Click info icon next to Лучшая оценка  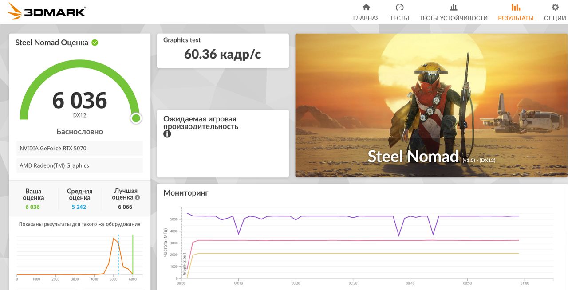click(x=137, y=197)
